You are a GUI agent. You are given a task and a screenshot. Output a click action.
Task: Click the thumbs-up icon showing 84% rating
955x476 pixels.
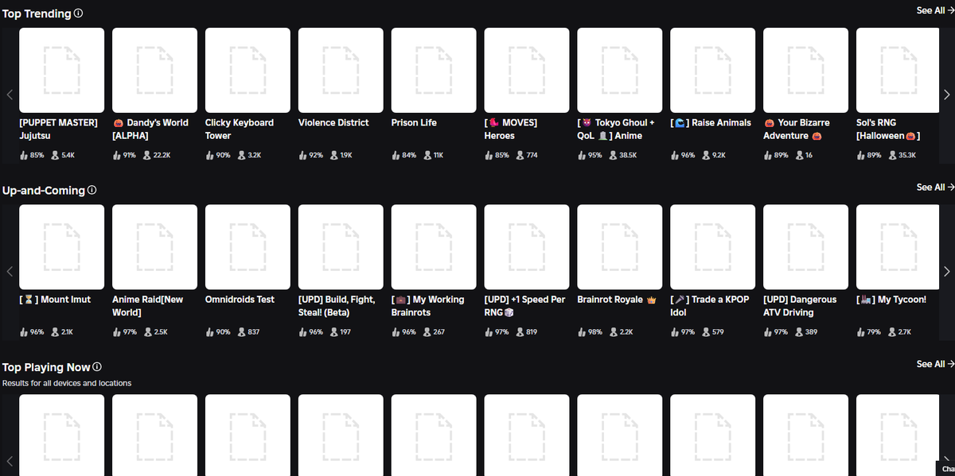pos(396,155)
